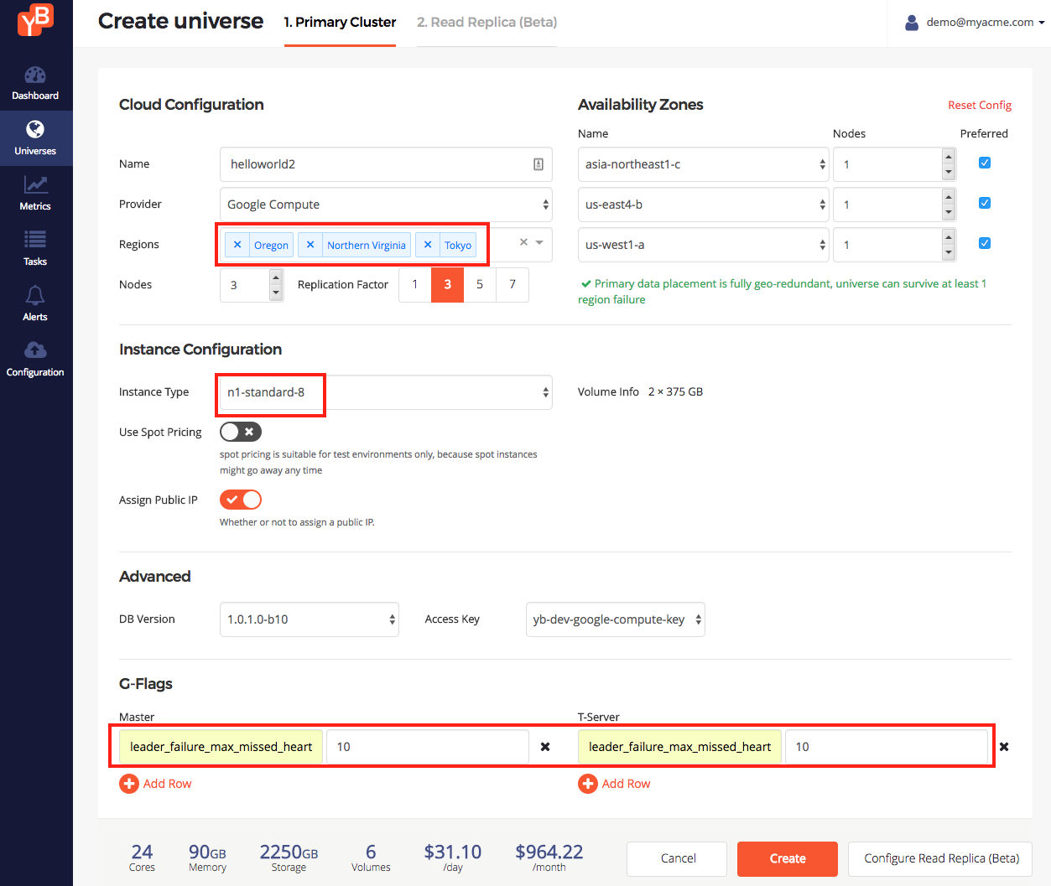Toggle preferred for us-west1-a zone
The height and width of the screenshot is (886, 1051).
[985, 243]
